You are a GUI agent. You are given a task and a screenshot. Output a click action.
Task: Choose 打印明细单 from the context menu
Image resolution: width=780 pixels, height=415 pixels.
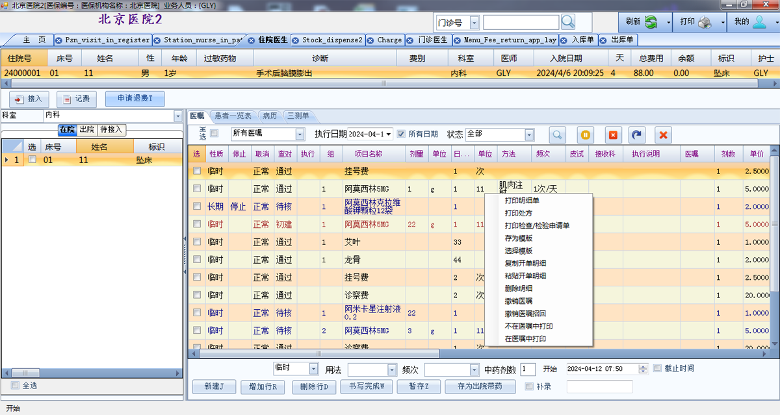click(x=522, y=201)
